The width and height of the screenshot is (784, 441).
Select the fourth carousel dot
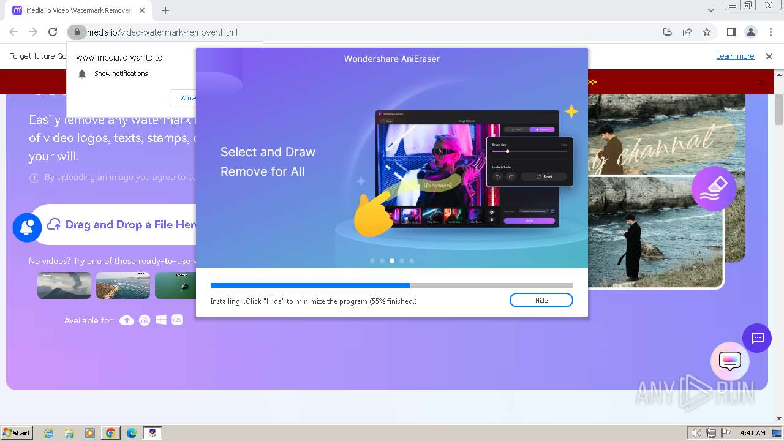pyautogui.click(x=402, y=261)
